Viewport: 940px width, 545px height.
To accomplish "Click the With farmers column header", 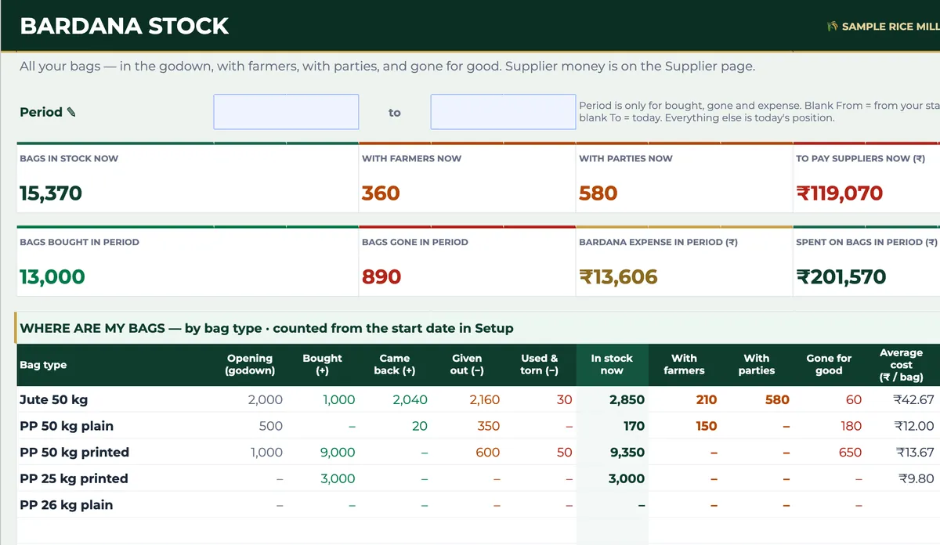I will [684, 364].
